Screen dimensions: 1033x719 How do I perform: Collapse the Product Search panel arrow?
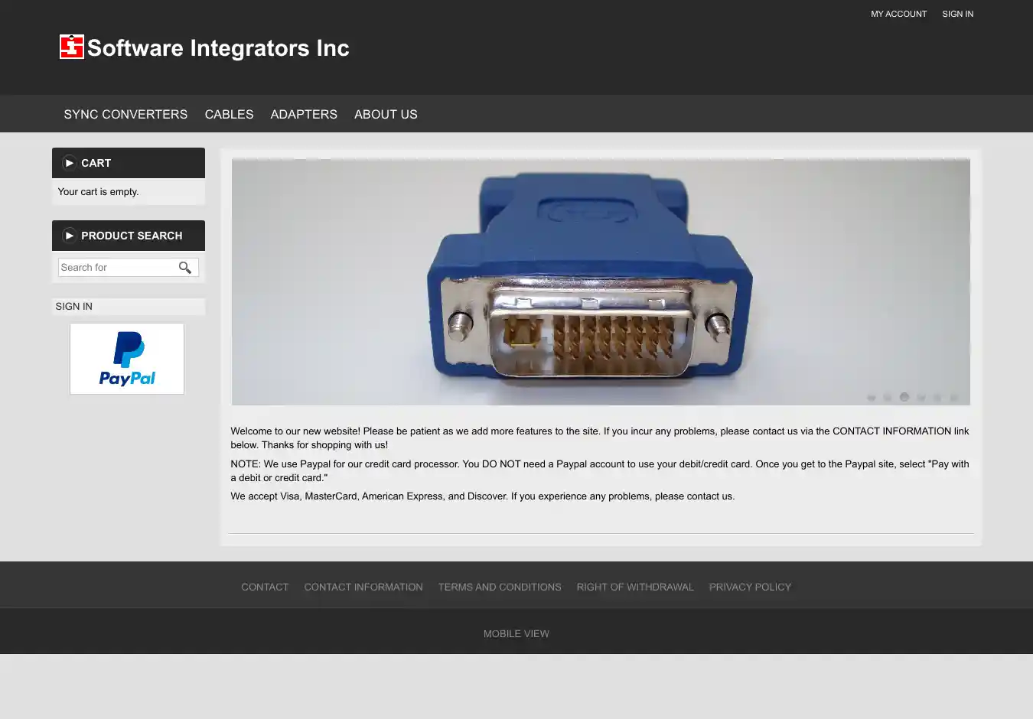coord(70,236)
